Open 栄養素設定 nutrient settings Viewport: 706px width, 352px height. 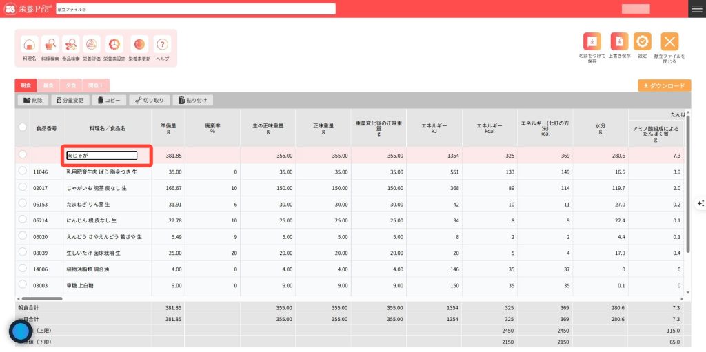click(114, 45)
